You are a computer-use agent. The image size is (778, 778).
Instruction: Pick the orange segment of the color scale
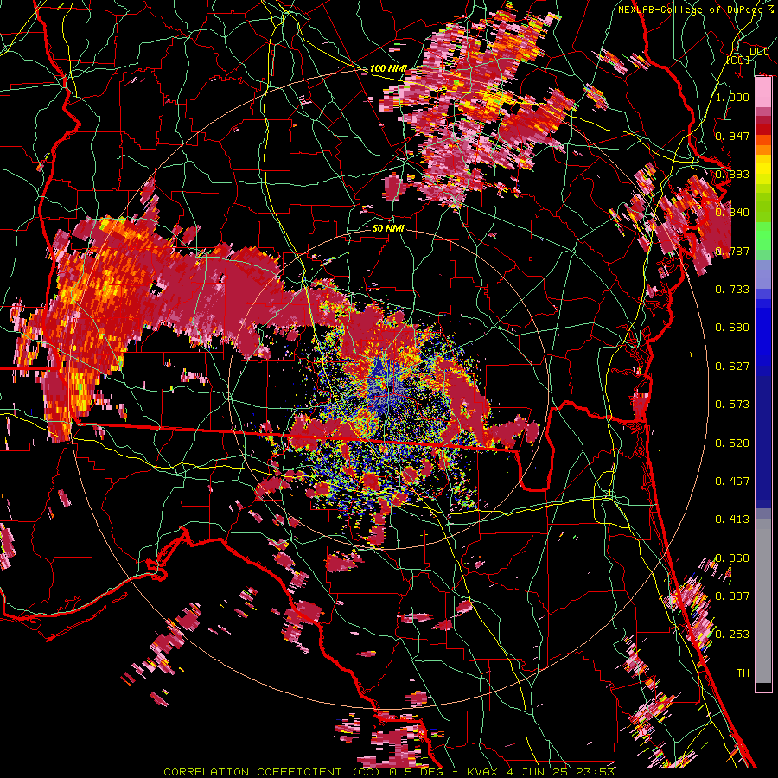click(x=763, y=146)
